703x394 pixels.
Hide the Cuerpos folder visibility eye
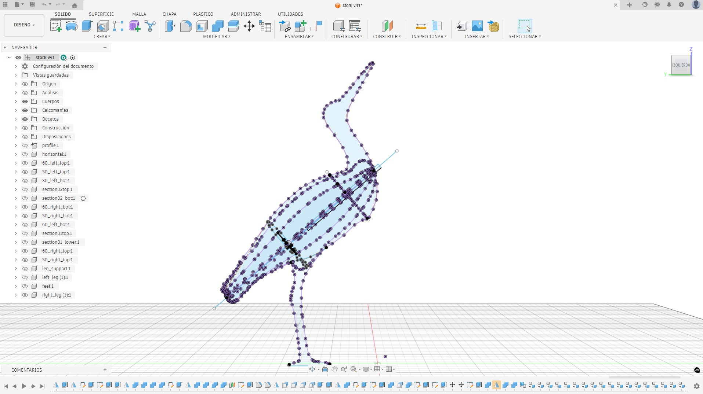(25, 102)
